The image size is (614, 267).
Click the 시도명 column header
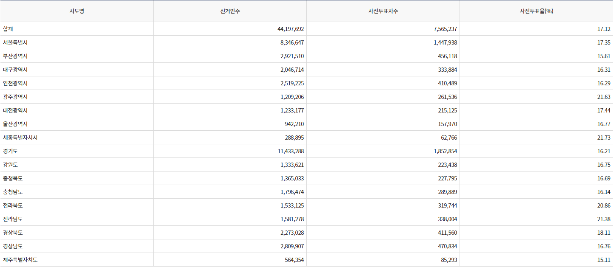pyautogui.click(x=77, y=11)
